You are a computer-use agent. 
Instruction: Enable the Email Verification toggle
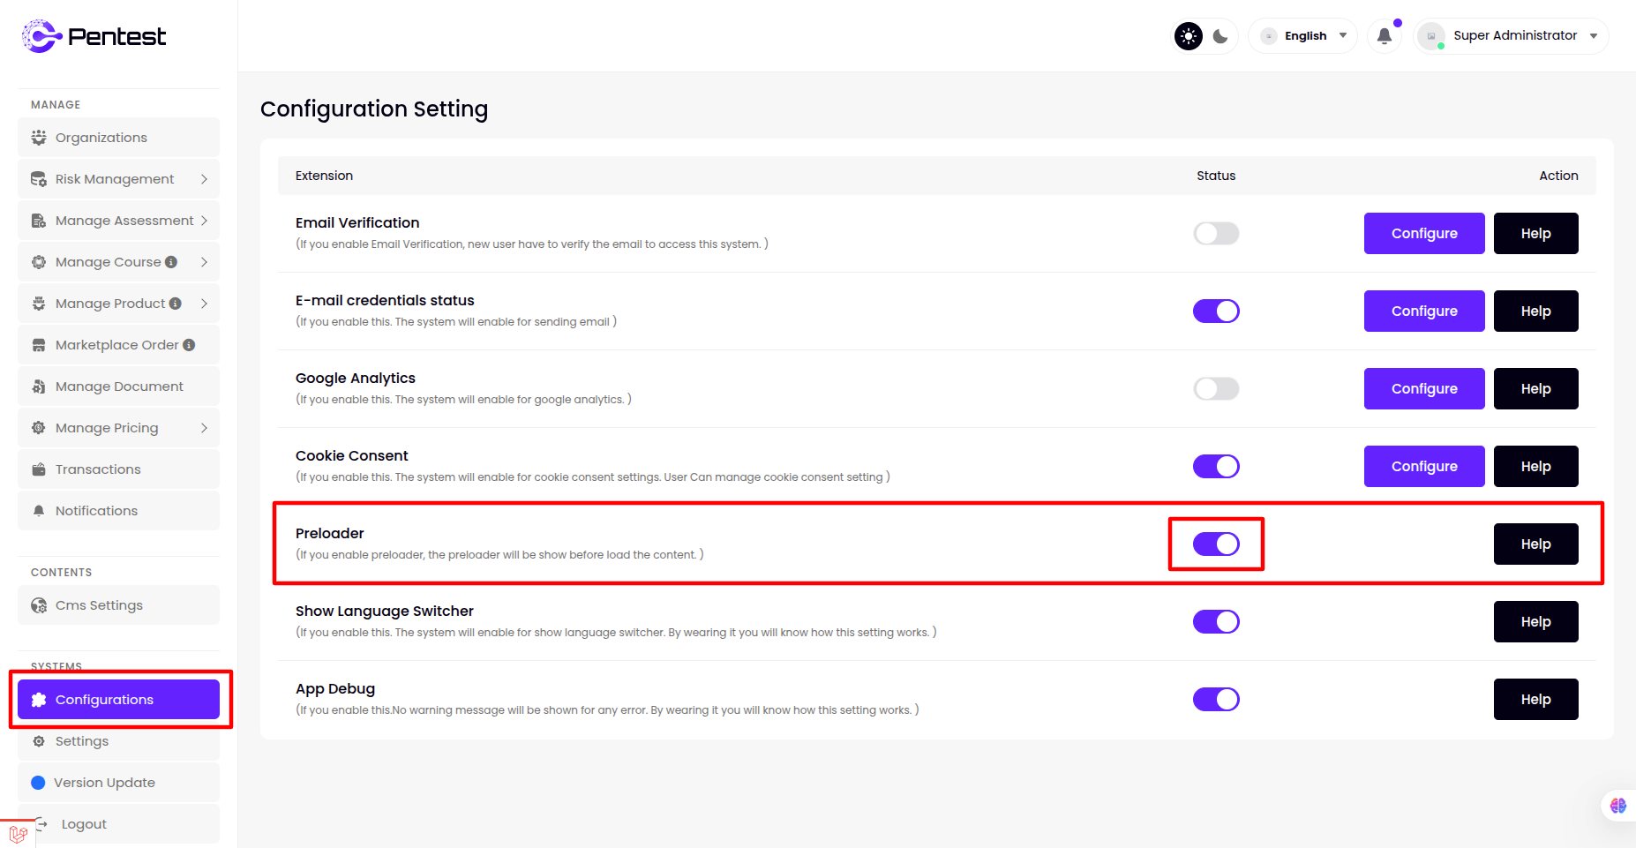[x=1216, y=234]
